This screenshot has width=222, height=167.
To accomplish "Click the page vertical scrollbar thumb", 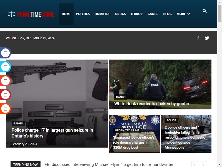I will 220,13.
